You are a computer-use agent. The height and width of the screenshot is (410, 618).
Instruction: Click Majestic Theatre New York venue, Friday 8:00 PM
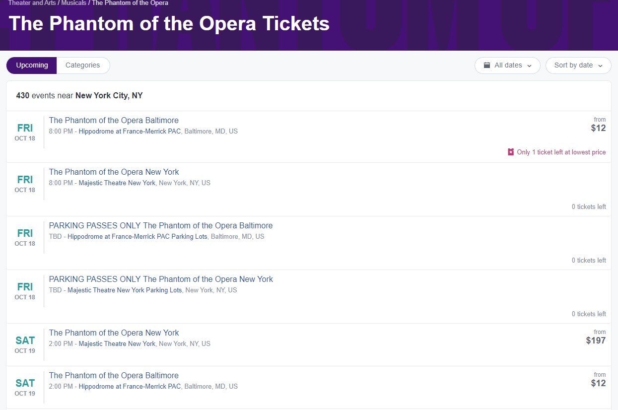(x=117, y=183)
